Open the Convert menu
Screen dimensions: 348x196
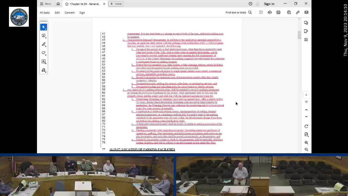[69, 13]
